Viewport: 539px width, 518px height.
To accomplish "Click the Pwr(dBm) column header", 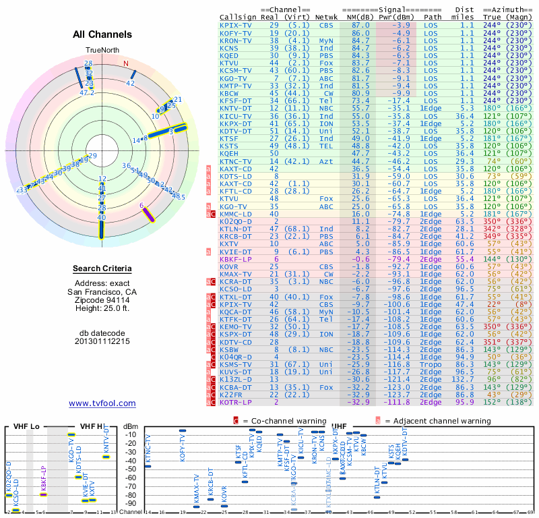I will click(x=396, y=18).
